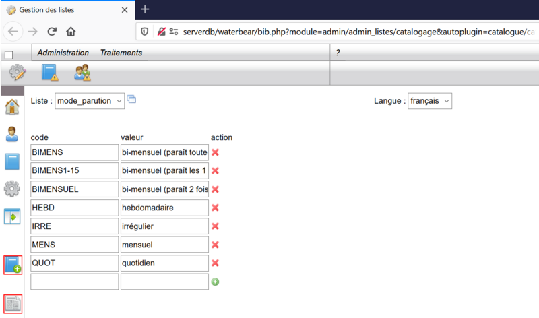Delete the BIMENSUEL row
This screenshot has width=539, height=318.
coord(215,189)
